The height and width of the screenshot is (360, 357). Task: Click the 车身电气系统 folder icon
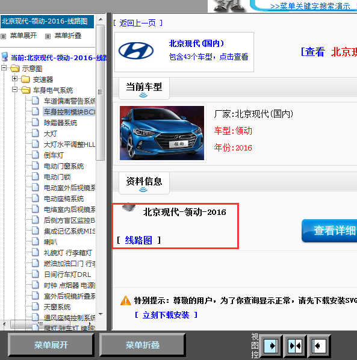pos(25,90)
